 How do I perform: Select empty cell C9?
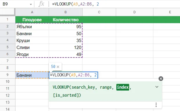(x=107, y=75)
